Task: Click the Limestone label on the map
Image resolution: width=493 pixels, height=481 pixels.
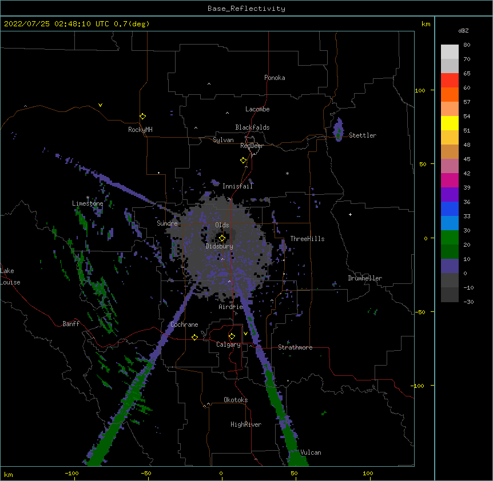Action: 88,203
